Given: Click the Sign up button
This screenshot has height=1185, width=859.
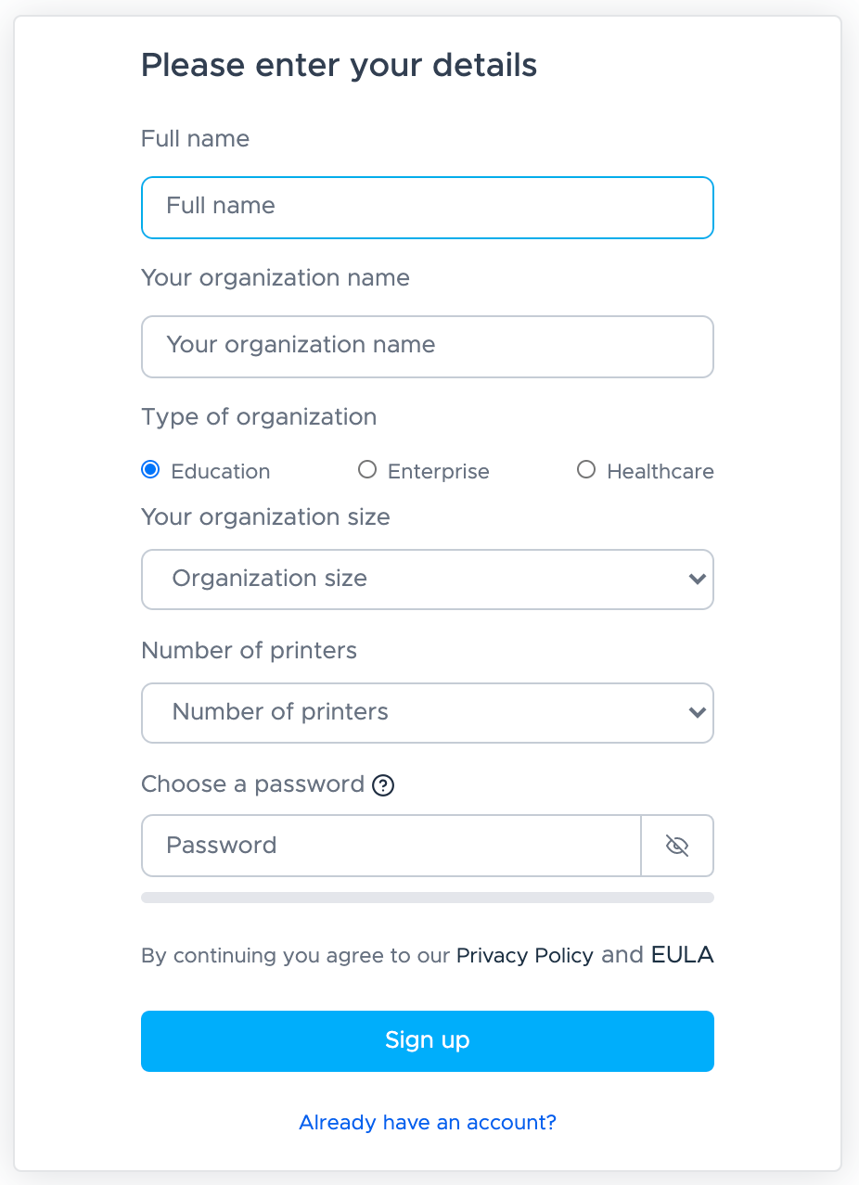Looking at the screenshot, I should pyautogui.click(x=427, y=1040).
